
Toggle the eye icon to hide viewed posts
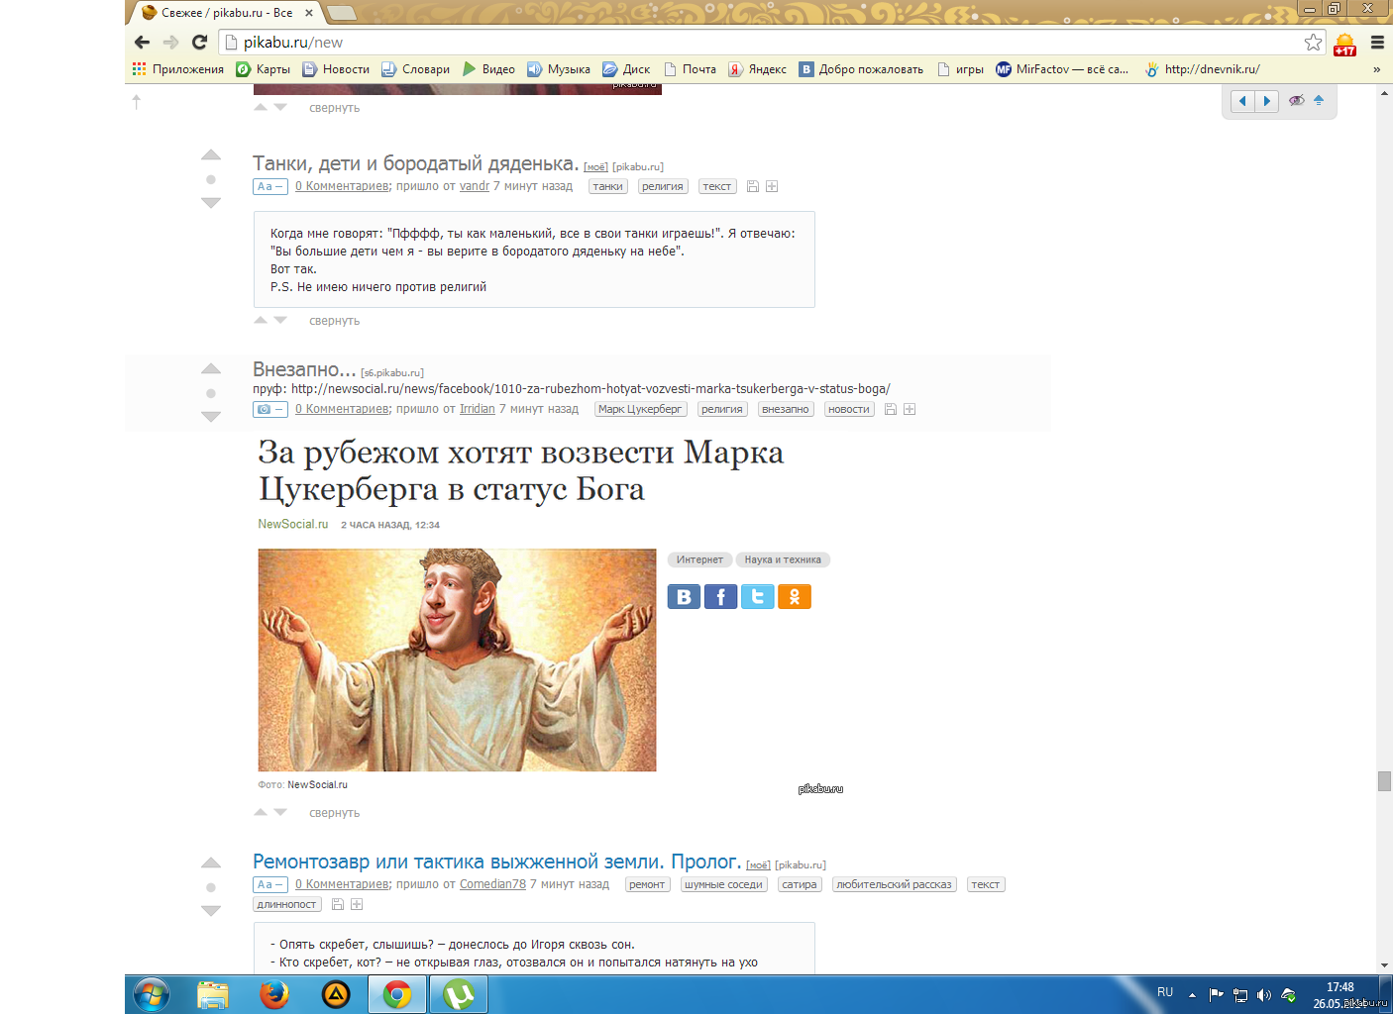coord(1296,100)
